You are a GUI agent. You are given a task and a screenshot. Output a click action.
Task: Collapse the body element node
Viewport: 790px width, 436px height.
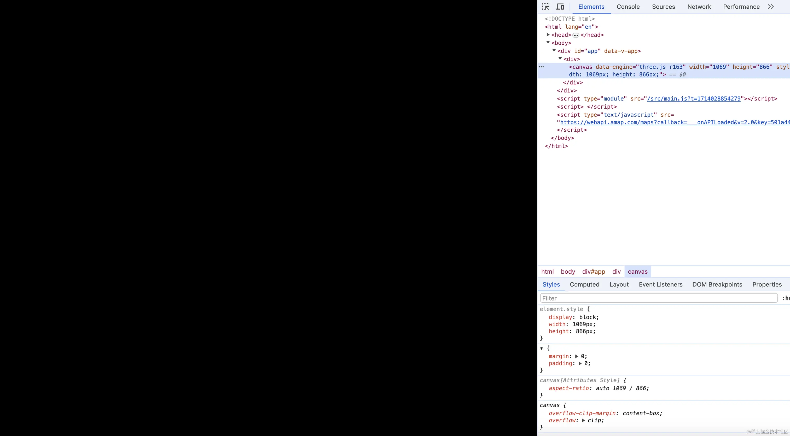coord(548,43)
